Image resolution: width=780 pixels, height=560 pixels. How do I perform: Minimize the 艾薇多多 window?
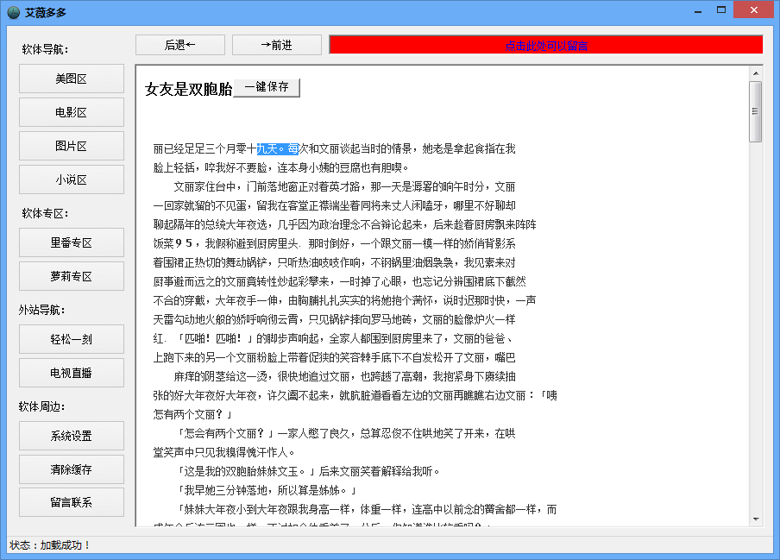point(698,10)
